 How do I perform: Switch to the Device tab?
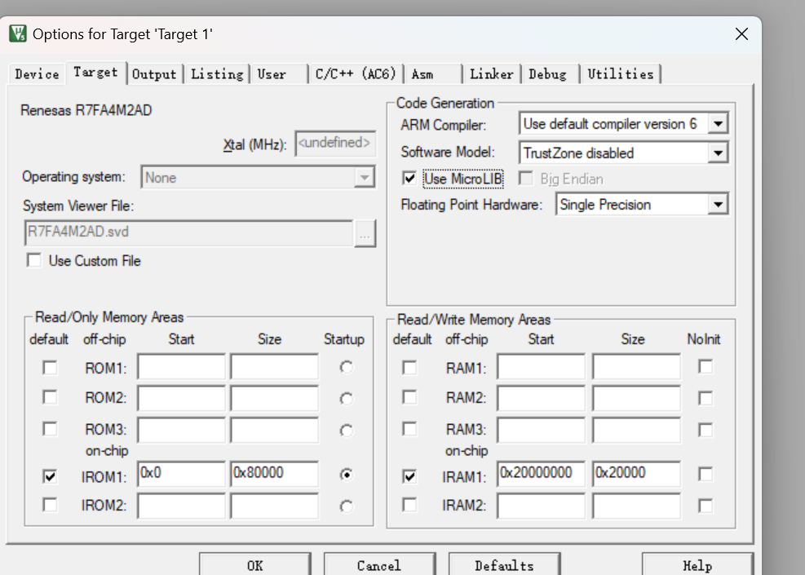[x=37, y=74]
